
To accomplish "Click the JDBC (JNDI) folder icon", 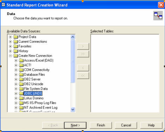I will 21,93.
